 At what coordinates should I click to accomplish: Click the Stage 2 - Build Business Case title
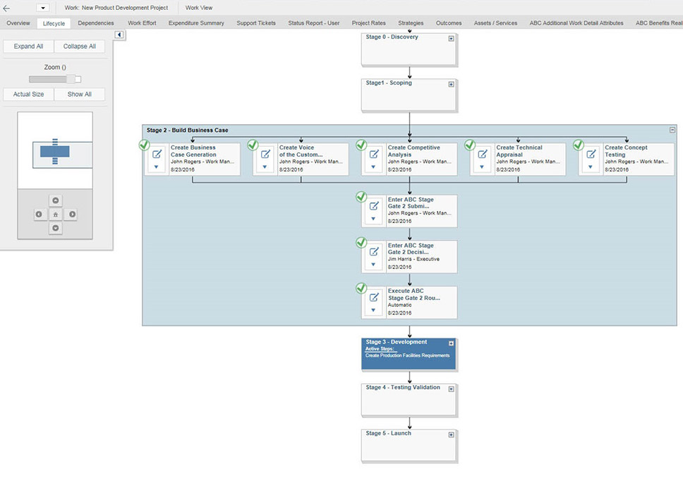187,130
